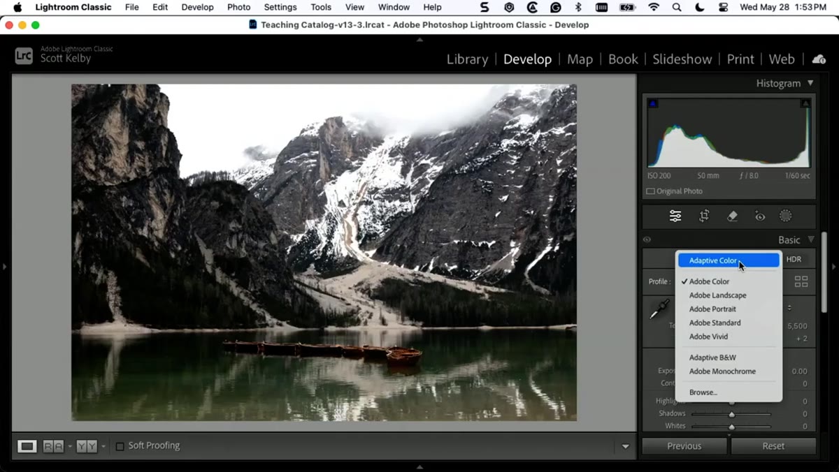Choose Adobe Vivid profile
Image resolution: width=839 pixels, height=472 pixels.
point(729,337)
